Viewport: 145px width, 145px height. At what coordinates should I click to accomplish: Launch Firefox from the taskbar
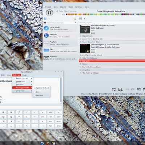(48, 143)
